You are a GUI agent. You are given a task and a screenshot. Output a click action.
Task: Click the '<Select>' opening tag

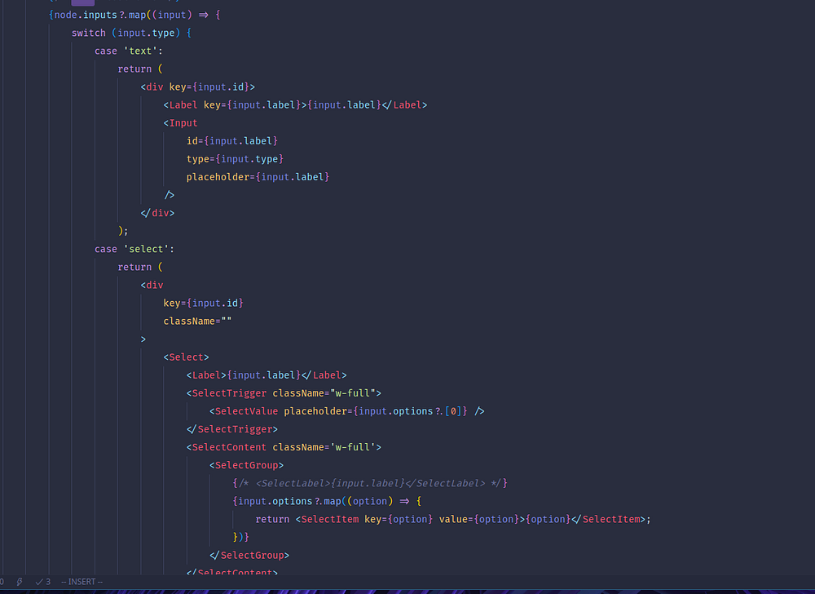point(186,357)
